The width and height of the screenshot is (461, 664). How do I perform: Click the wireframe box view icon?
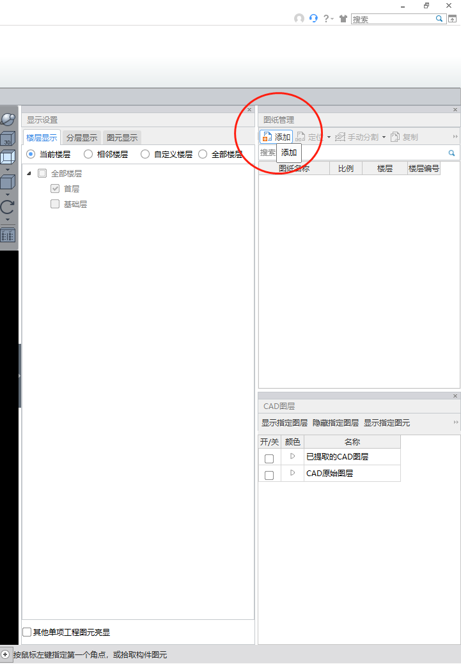8,157
